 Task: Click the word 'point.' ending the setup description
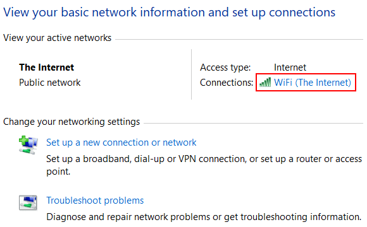point(58,172)
